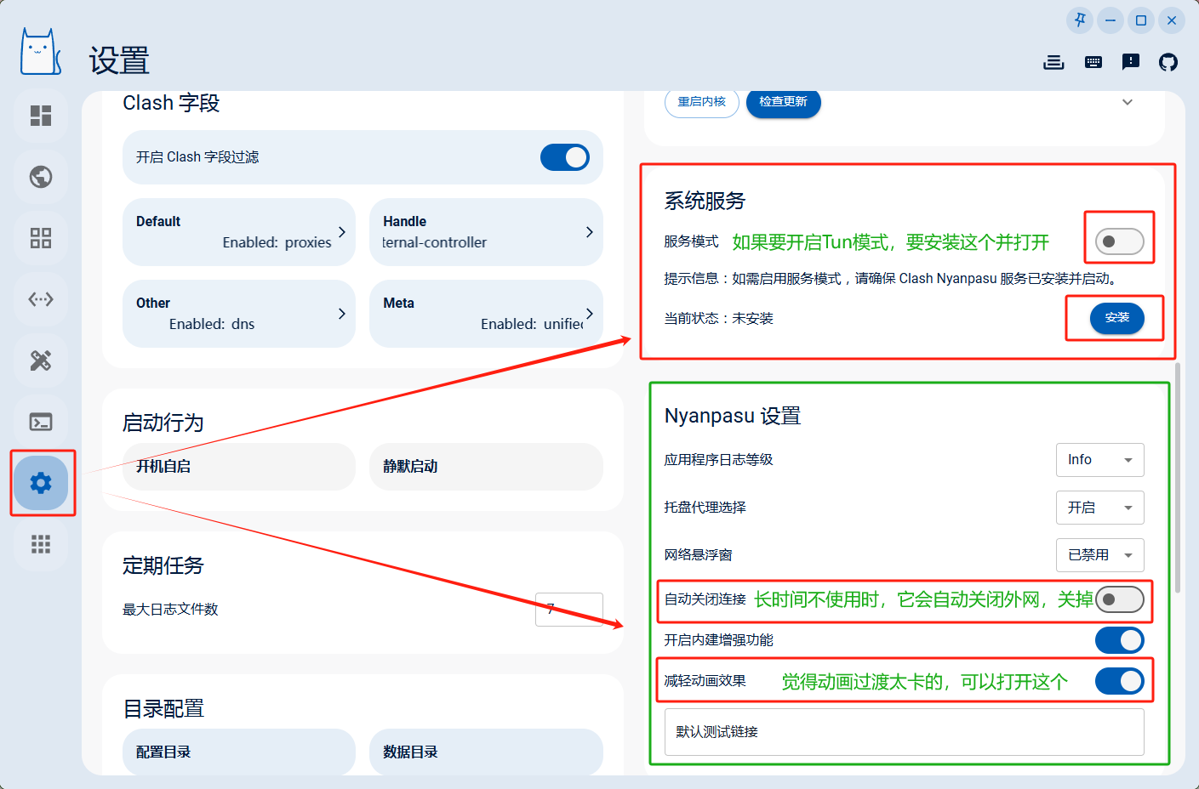Viewport: 1199px width, 789px height.
Task: Click the right panel vertical scrollbar
Action: coord(1178,476)
